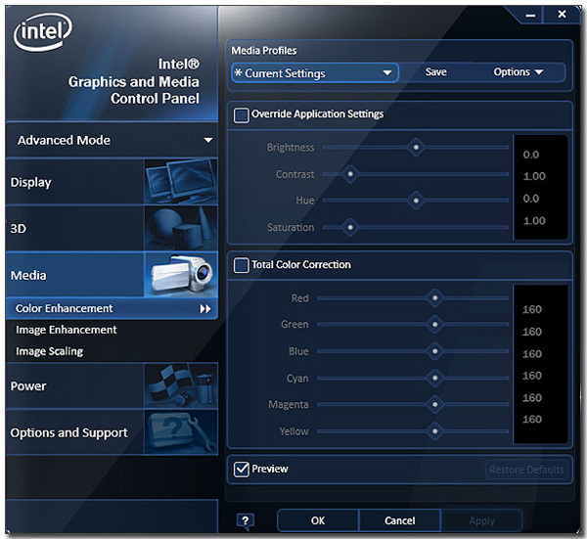Click the Apply button
This screenshot has width=587, height=539.
pyautogui.click(x=481, y=520)
